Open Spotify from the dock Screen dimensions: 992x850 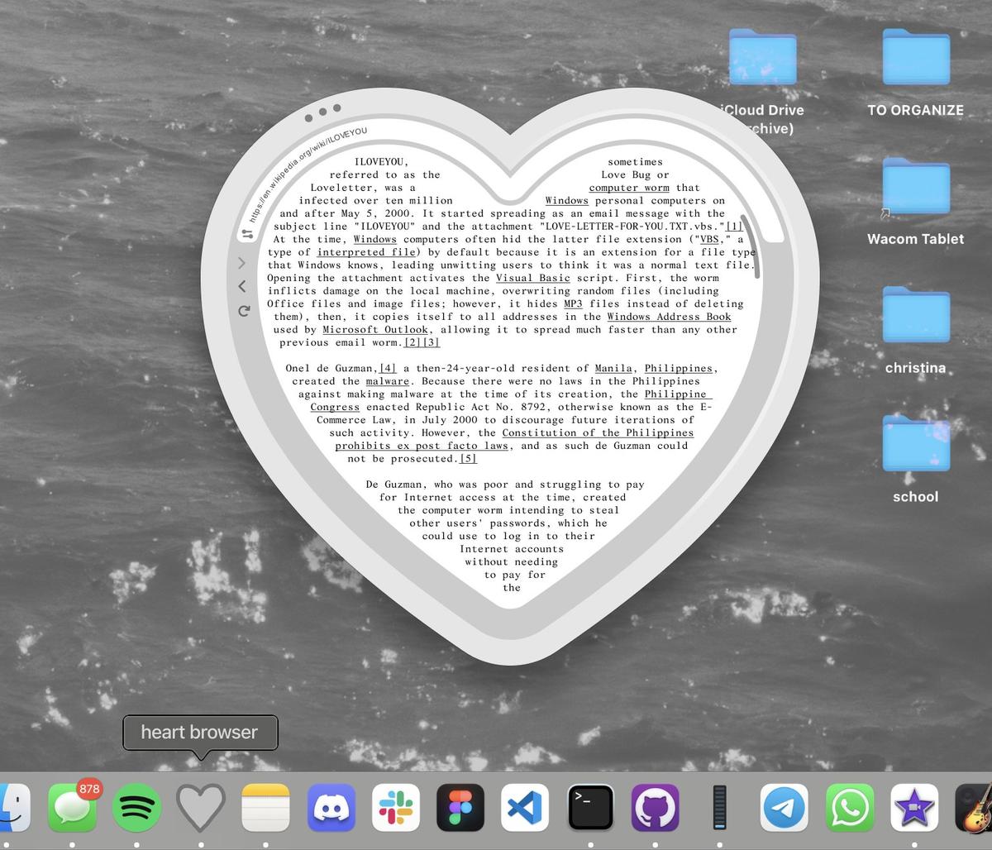coord(136,807)
